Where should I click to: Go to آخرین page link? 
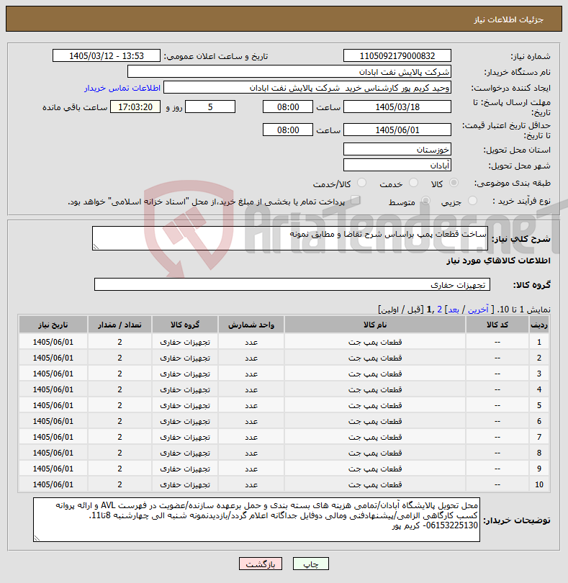[x=478, y=309]
